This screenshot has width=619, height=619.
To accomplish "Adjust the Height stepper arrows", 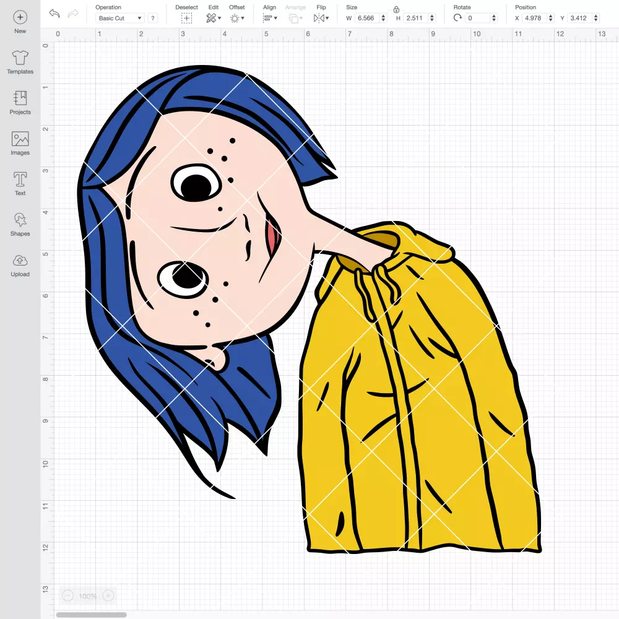I will [x=432, y=18].
